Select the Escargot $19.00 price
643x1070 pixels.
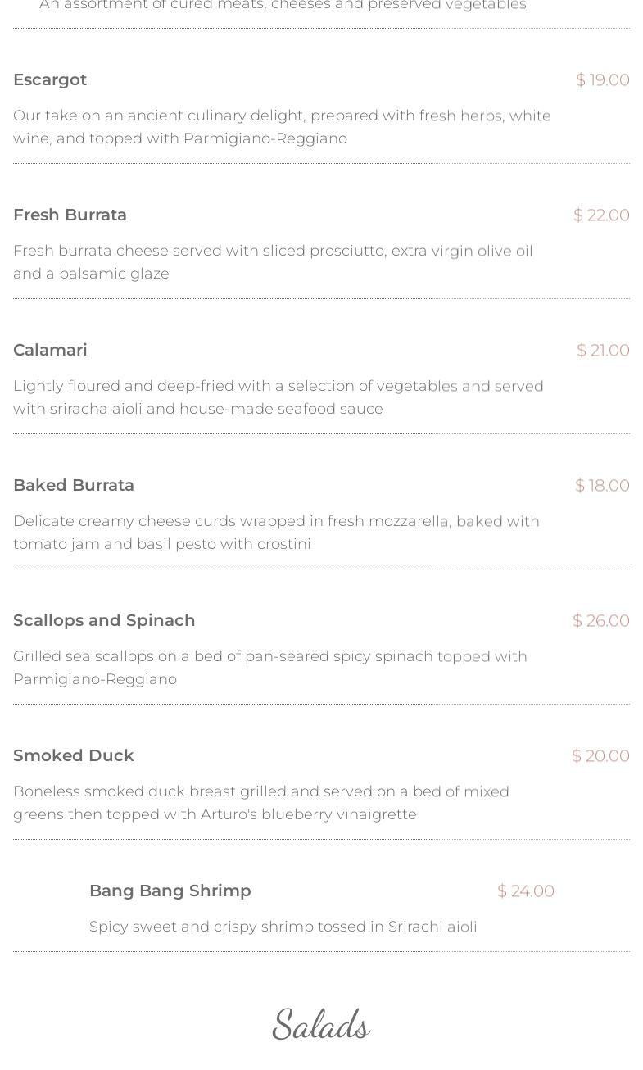point(602,79)
